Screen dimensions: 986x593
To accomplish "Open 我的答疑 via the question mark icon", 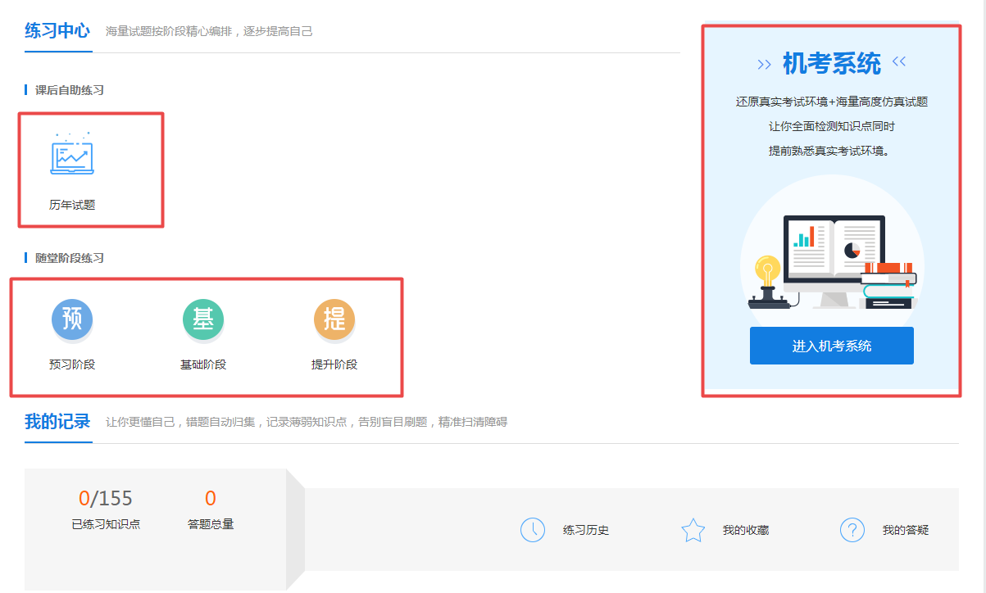I will (852, 530).
